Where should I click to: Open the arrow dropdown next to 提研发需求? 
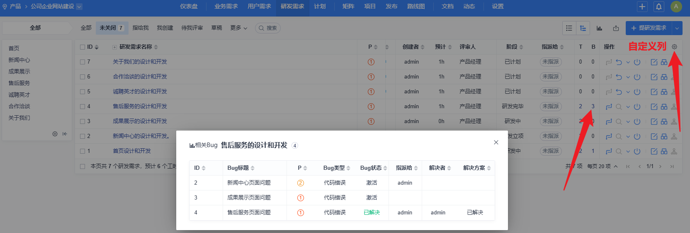point(677,28)
